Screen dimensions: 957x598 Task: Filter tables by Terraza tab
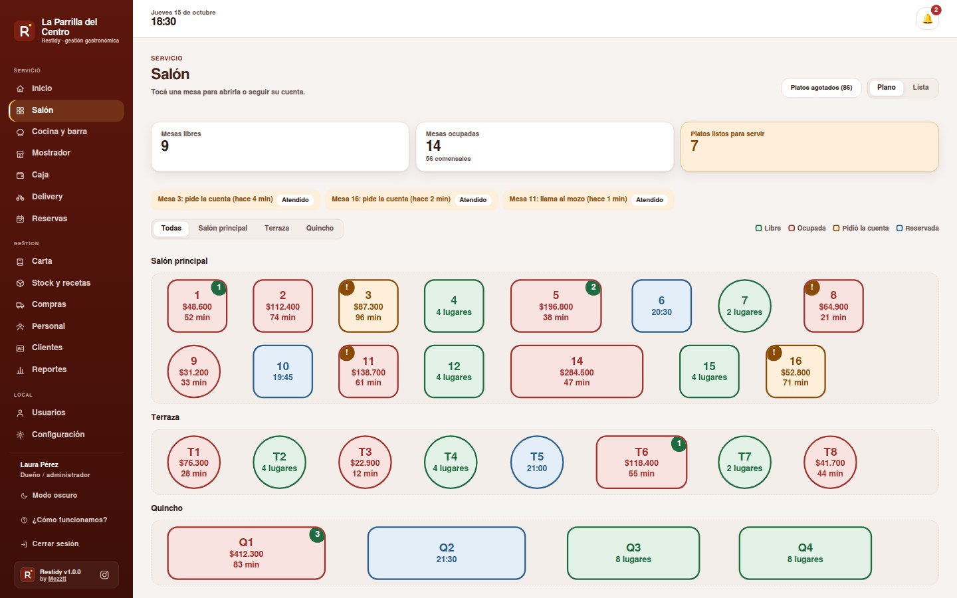(x=276, y=229)
